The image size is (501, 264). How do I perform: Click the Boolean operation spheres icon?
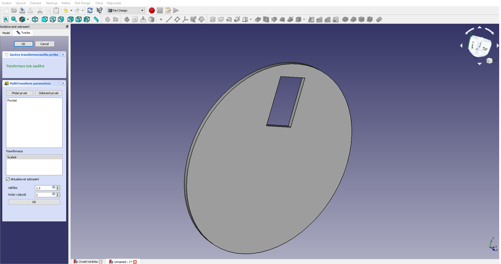pos(379,19)
